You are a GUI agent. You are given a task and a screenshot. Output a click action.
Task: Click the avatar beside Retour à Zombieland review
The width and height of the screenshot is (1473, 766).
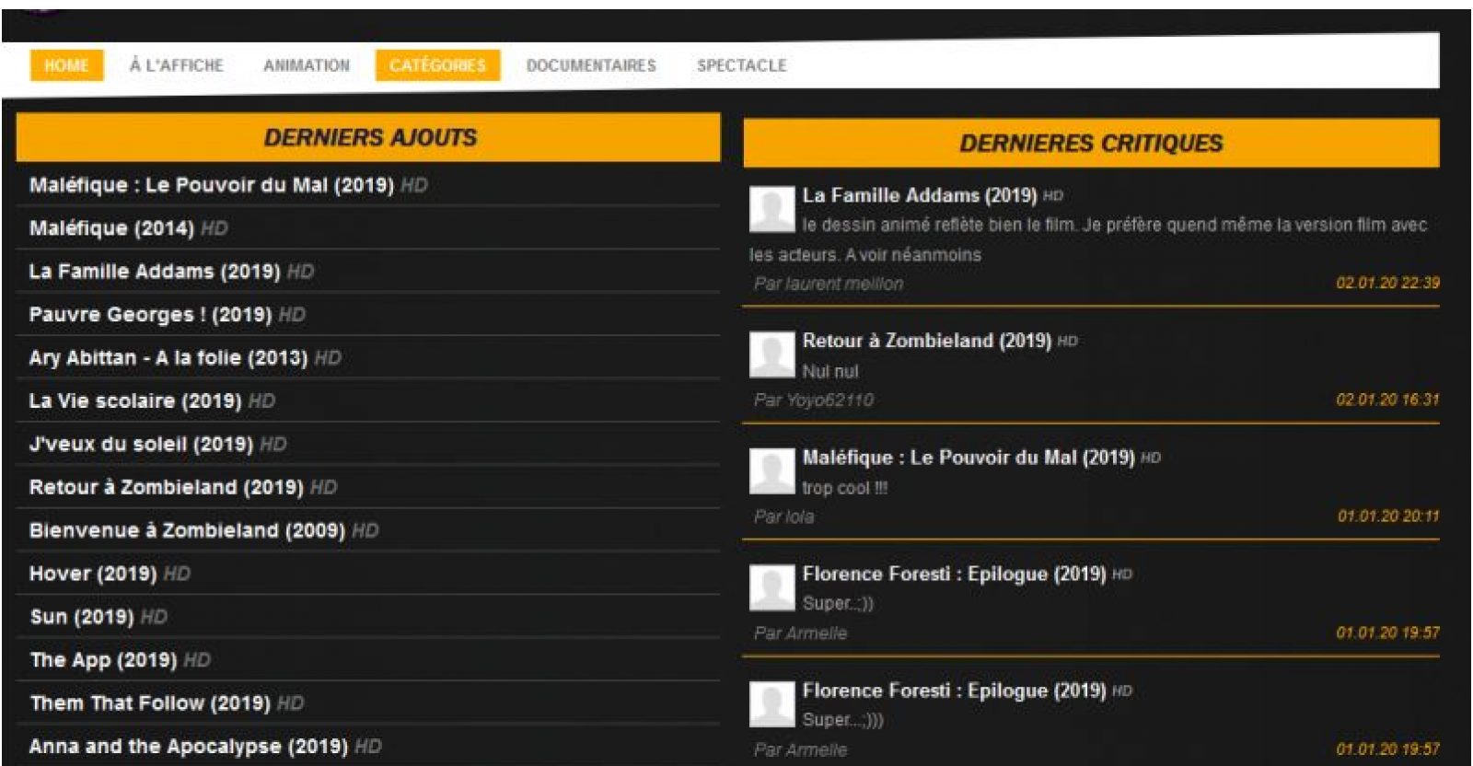coord(771,354)
